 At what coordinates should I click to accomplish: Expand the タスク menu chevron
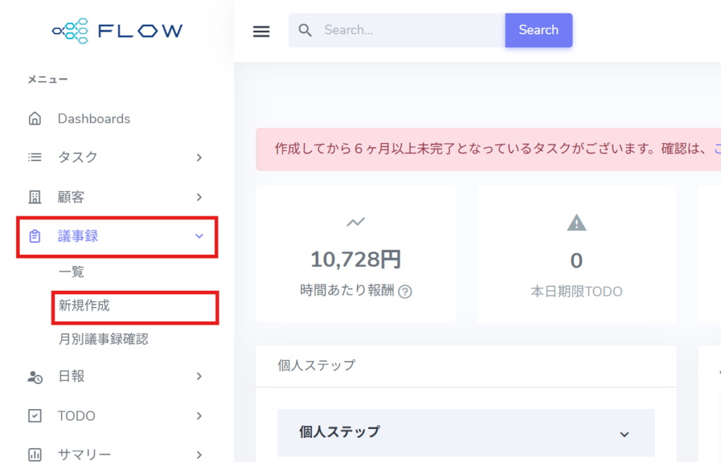pos(199,158)
